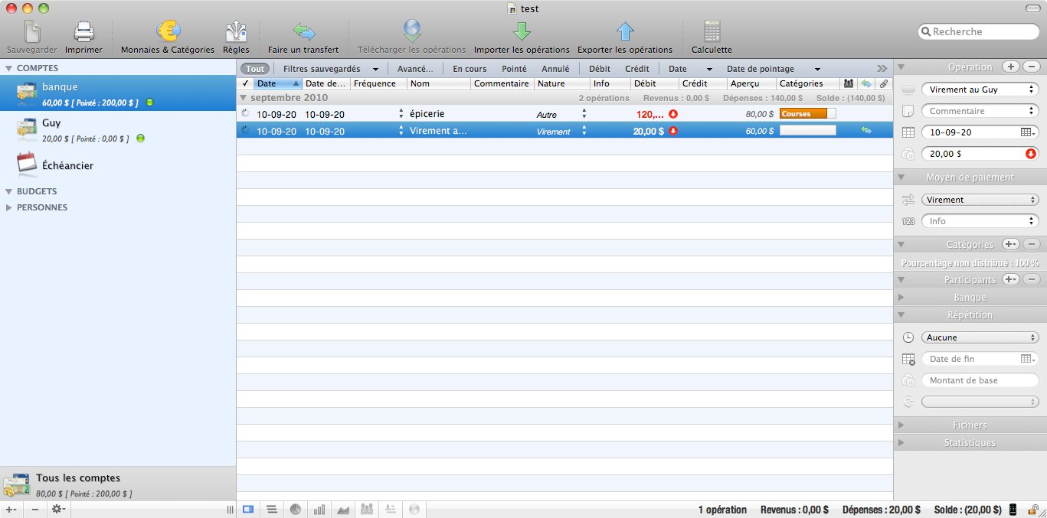Click the participants column header icon
1047x518 pixels.
tap(848, 83)
